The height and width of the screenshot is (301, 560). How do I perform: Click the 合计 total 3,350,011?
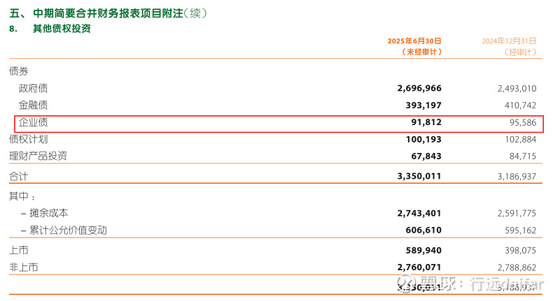[x=419, y=176]
